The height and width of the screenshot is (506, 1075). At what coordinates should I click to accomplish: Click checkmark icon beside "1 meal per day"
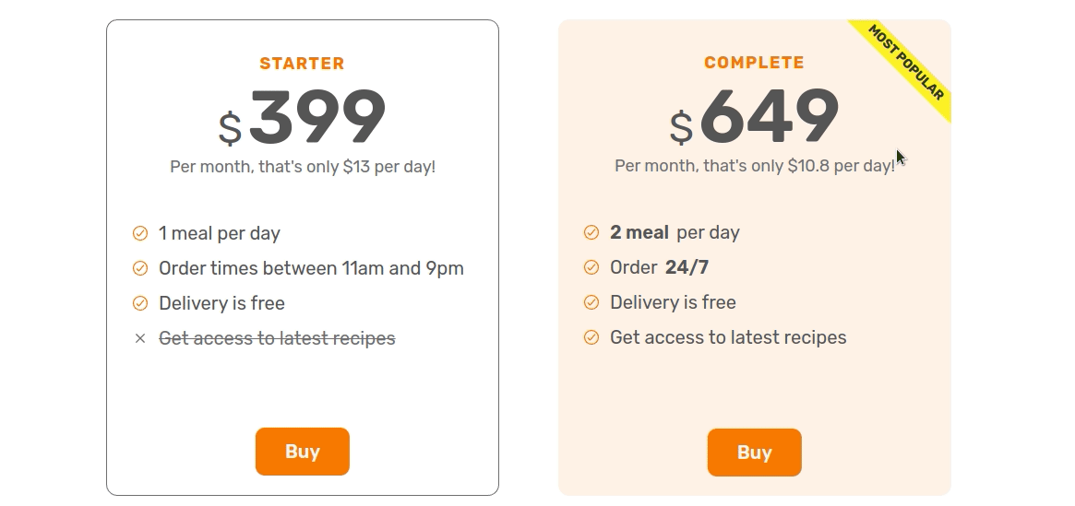point(140,233)
